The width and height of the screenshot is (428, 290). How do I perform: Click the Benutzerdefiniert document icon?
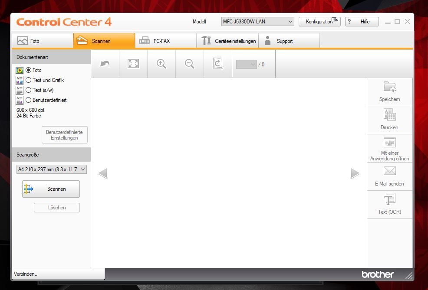point(20,100)
